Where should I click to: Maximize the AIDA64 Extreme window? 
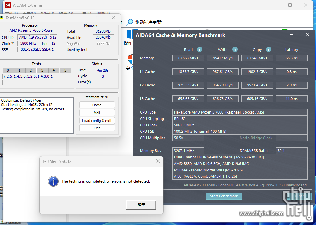coord(290,5)
